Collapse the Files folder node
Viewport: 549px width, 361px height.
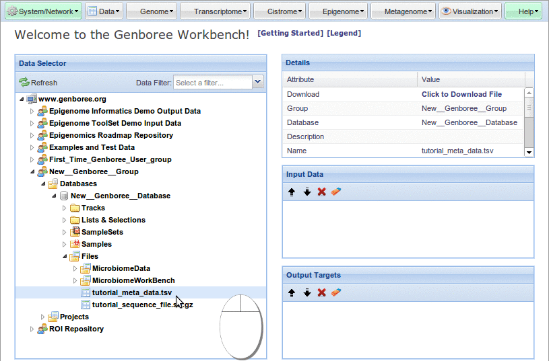(65, 257)
